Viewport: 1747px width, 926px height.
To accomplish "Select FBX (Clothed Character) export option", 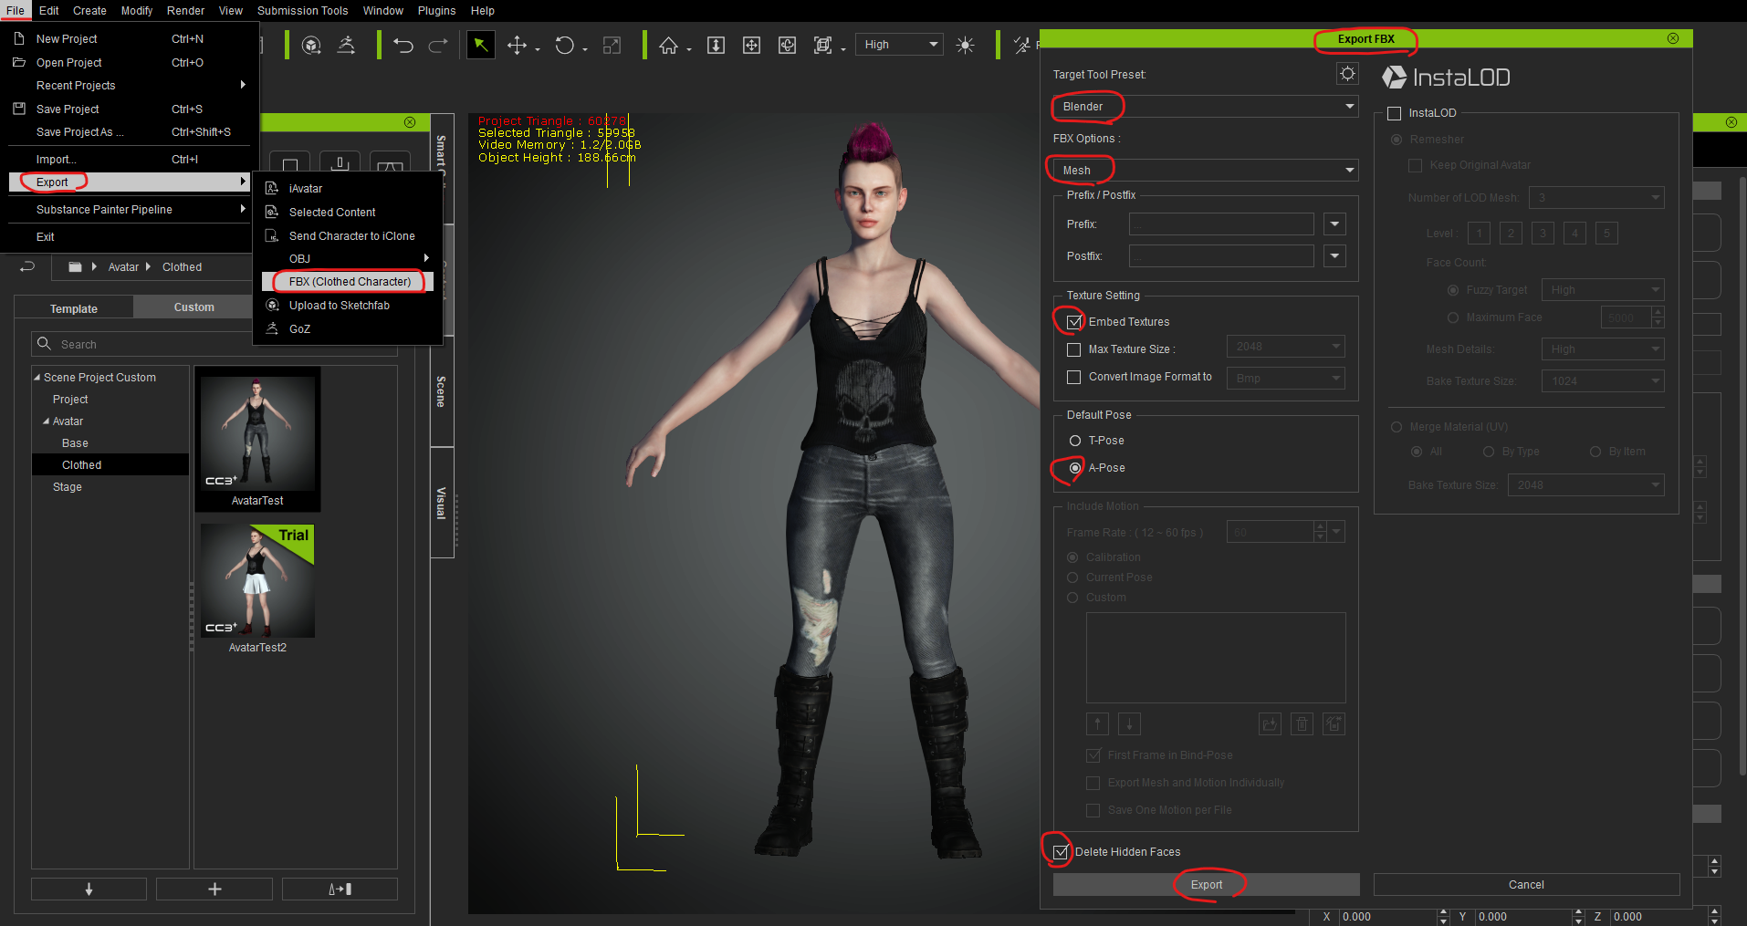I will [x=347, y=281].
